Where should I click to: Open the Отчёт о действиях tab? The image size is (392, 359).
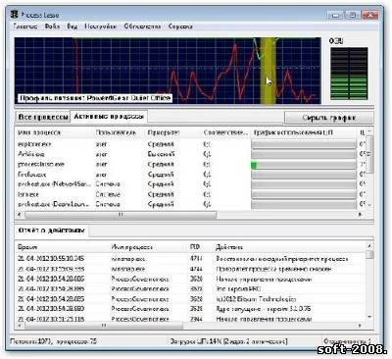pyautogui.click(x=52, y=231)
